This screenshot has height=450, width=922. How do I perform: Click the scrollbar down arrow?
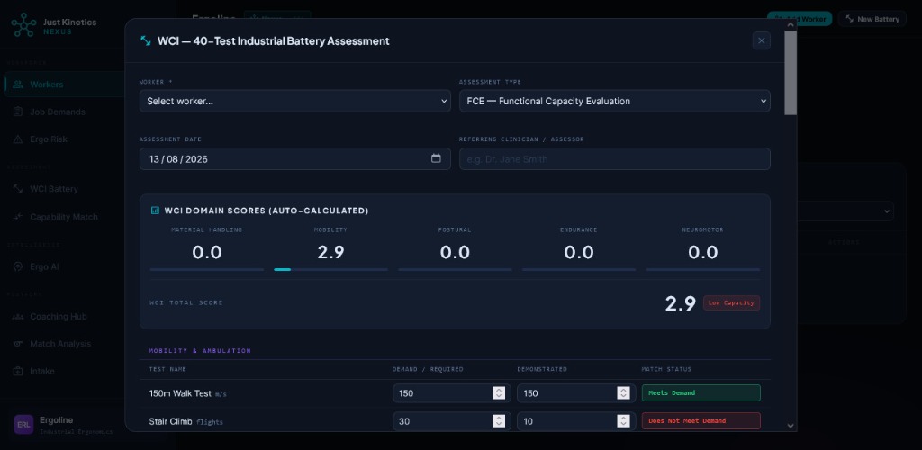[791, 426]
